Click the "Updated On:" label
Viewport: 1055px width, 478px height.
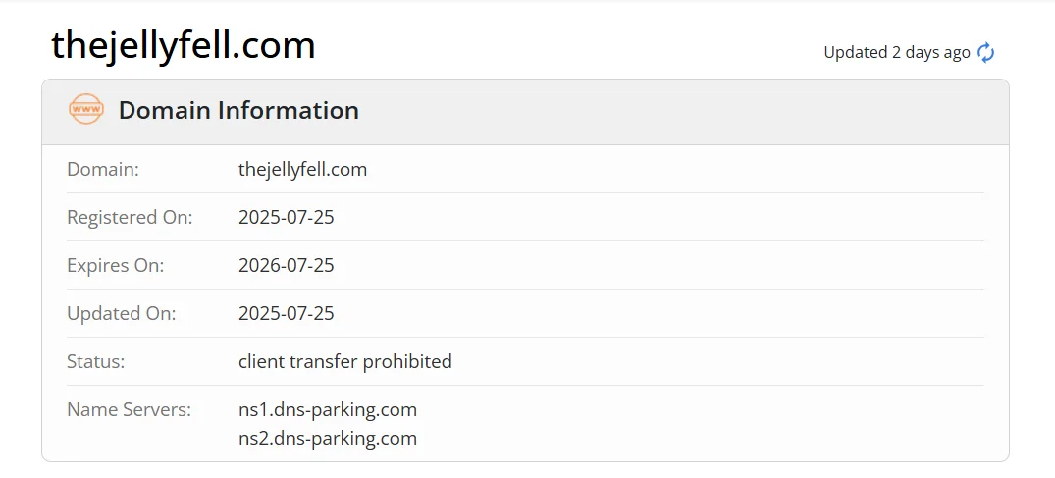(121, 313)
